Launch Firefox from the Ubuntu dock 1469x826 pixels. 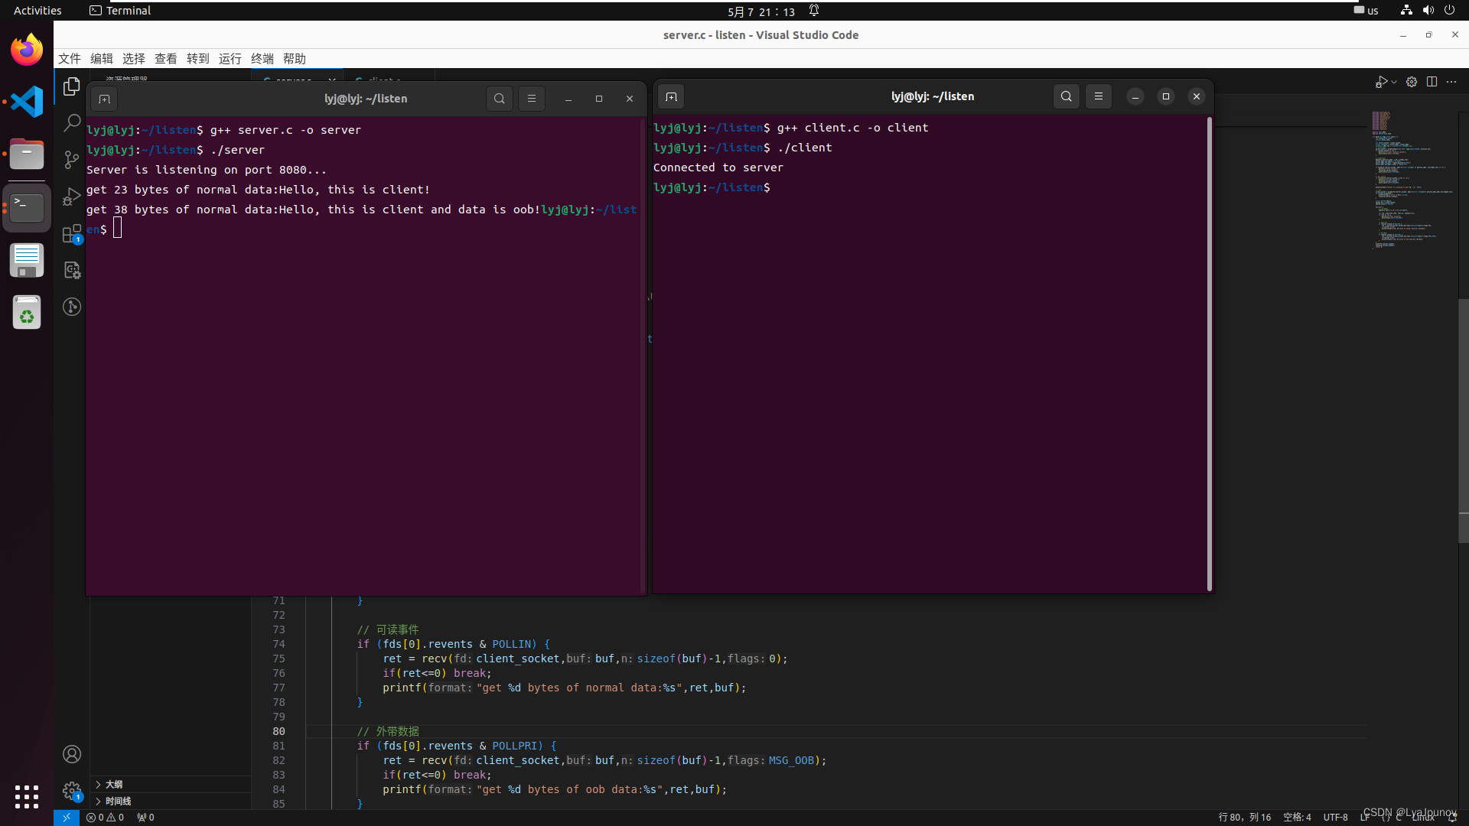coord(27,50)
